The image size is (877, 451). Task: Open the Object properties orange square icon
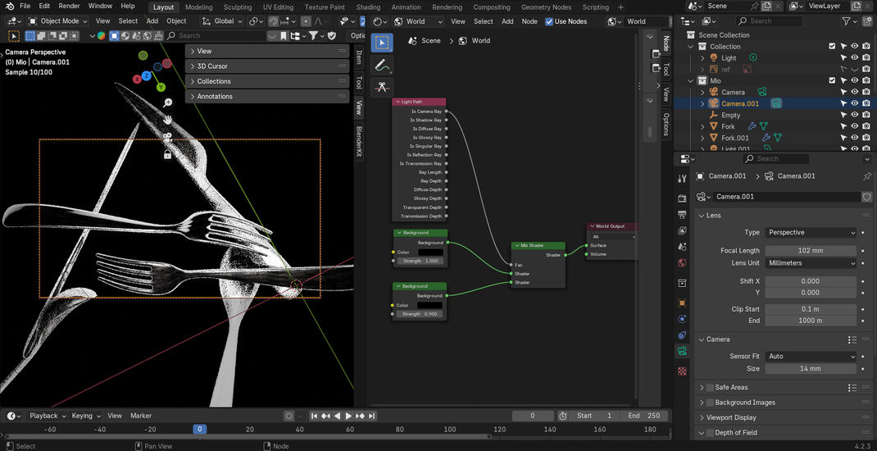pyautogui.click(x=682, y=303)
